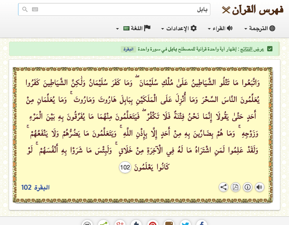
Task: Click the gear icon beside الإعدادات
Action: [193, 28]
